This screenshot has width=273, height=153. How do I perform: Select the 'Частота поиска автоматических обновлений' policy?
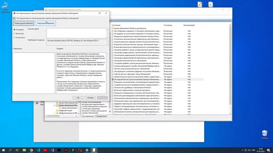[x=132, y=69]
